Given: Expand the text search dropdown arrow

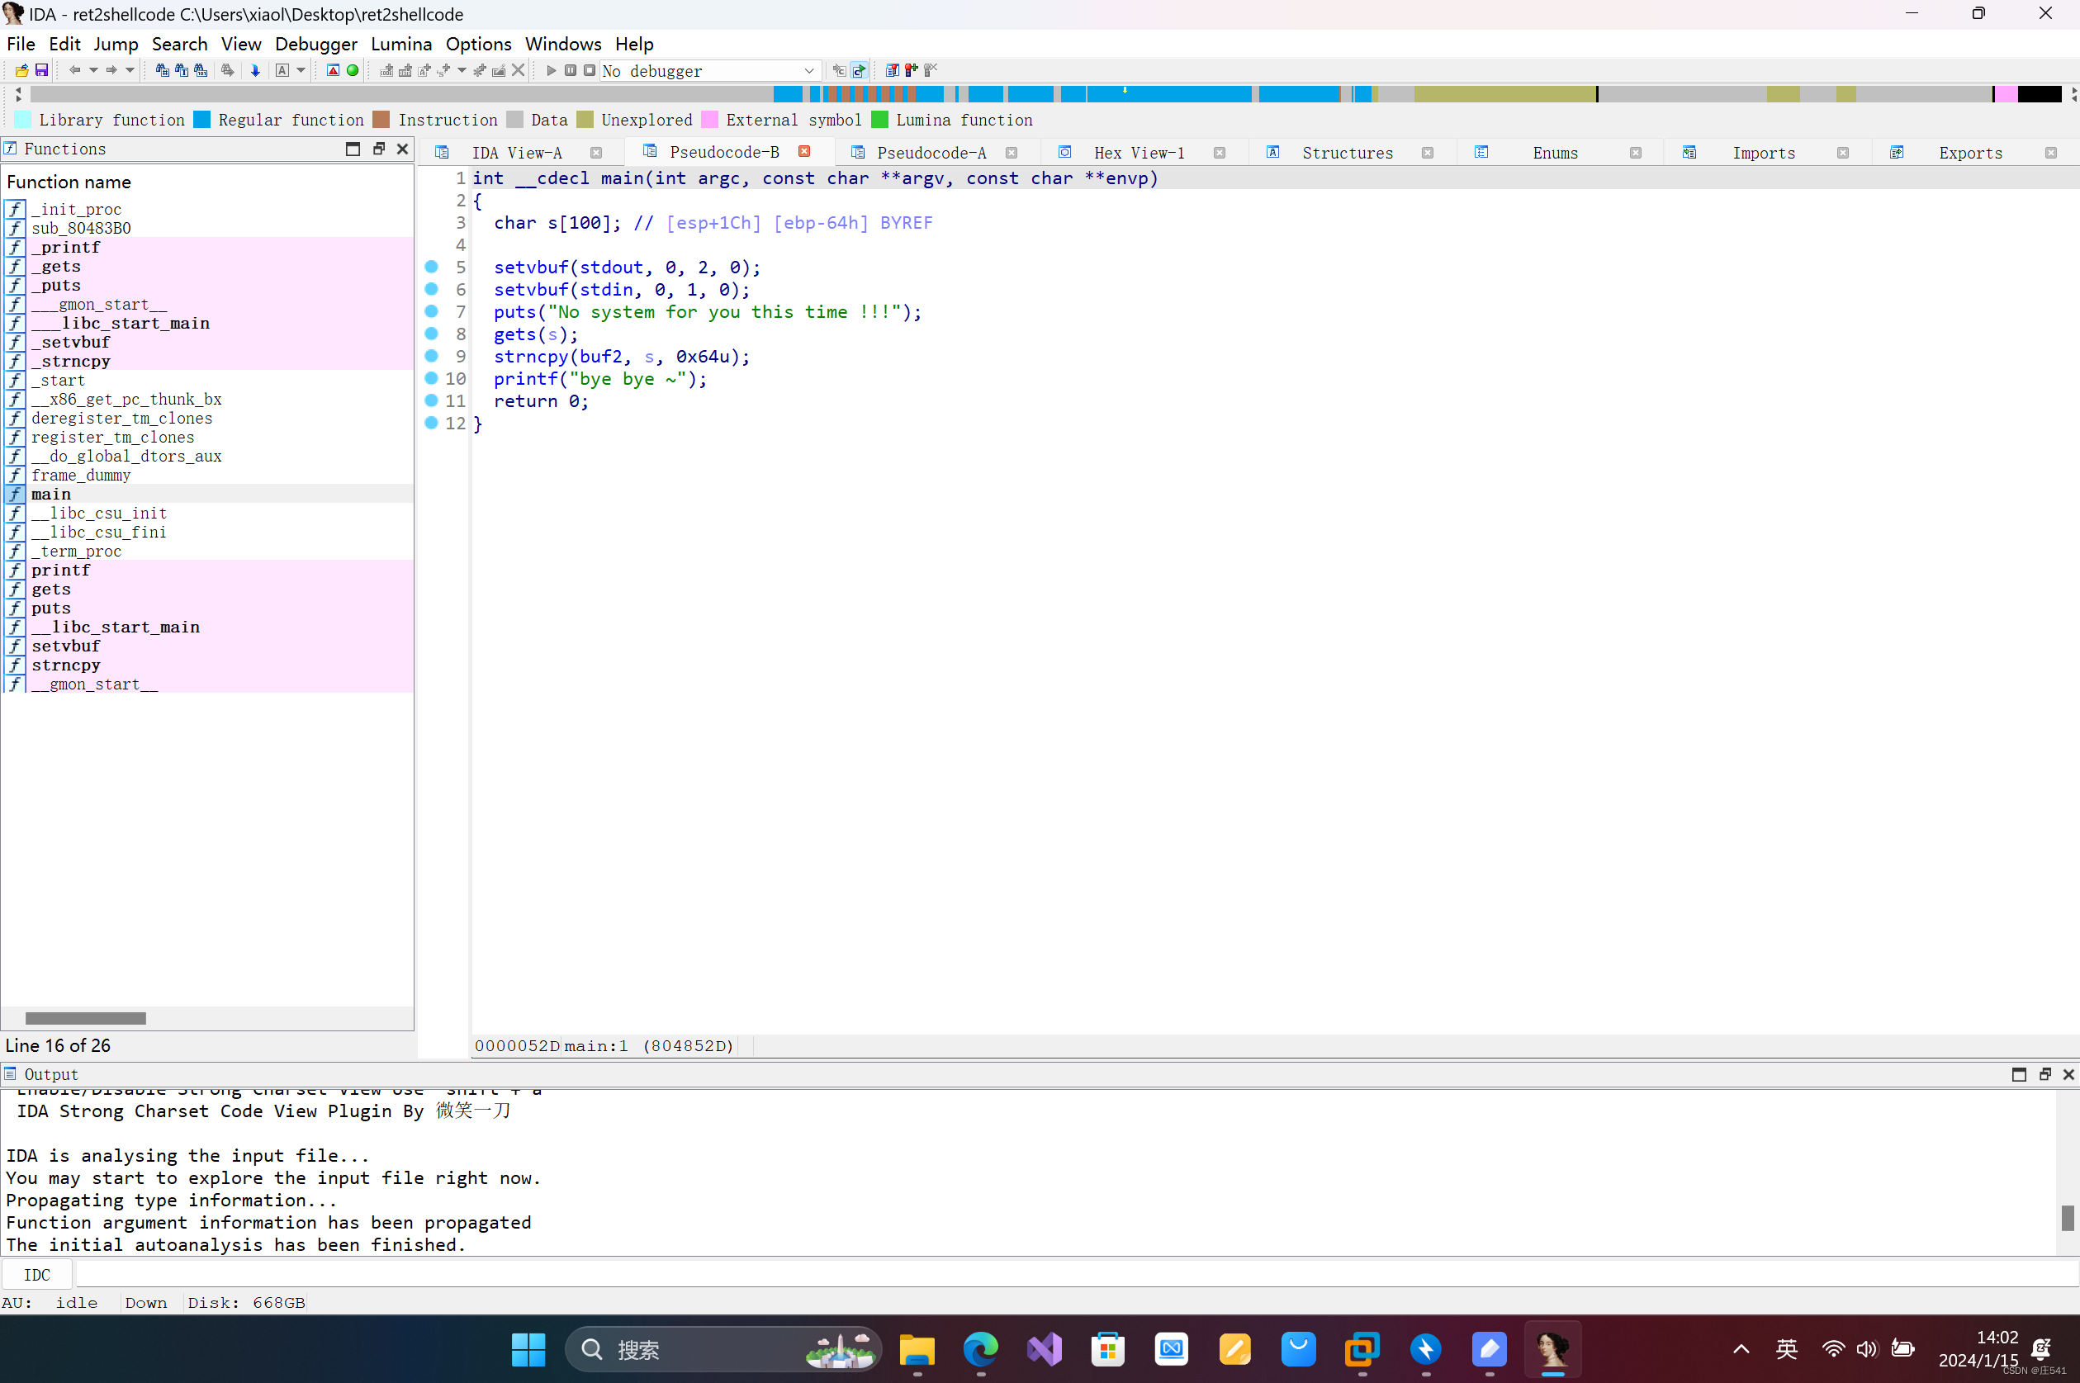Looking at the screenshot, I should coord(301,70).
